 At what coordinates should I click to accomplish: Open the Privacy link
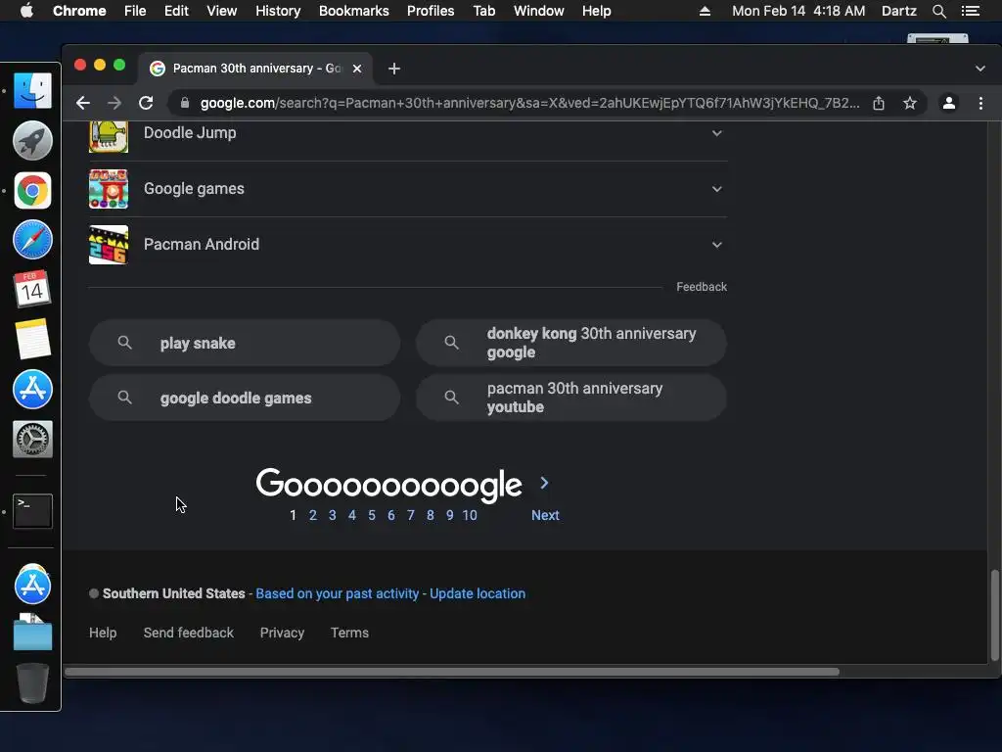282,633
